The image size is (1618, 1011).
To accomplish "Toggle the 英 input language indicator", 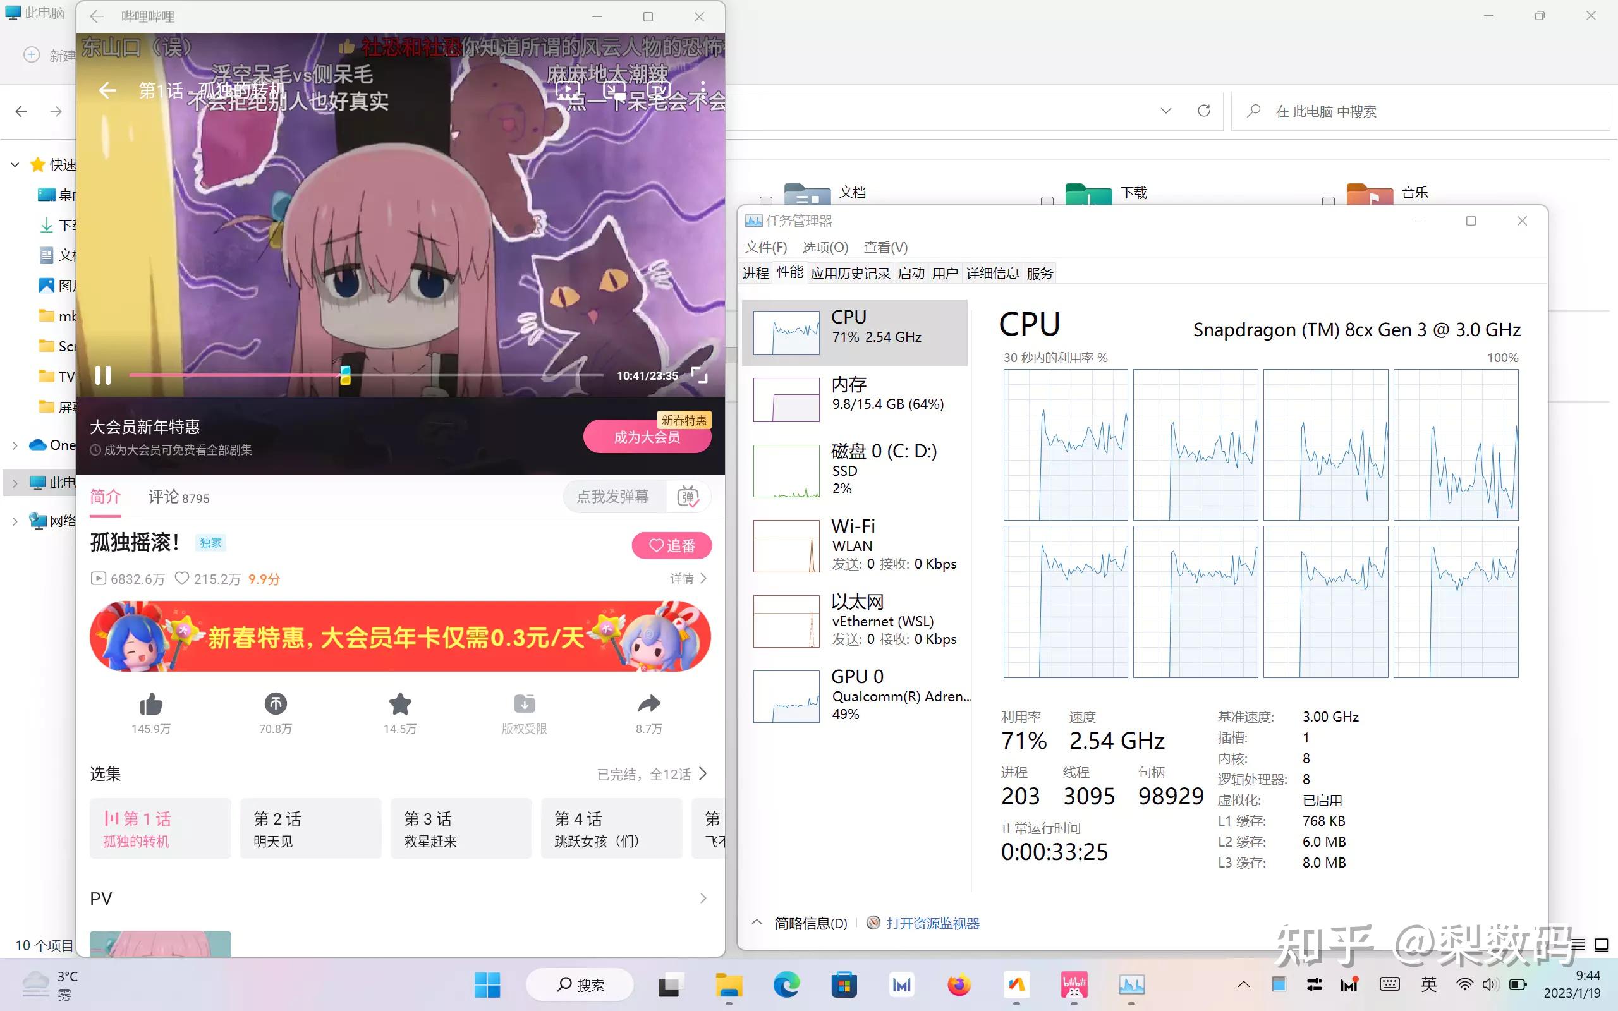I will [x=1429, y=984].
